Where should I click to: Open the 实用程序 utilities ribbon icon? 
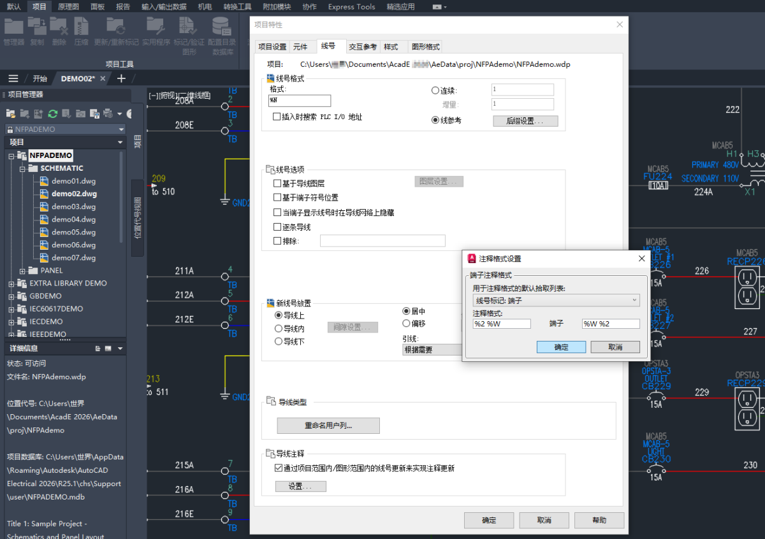(155, 26)
